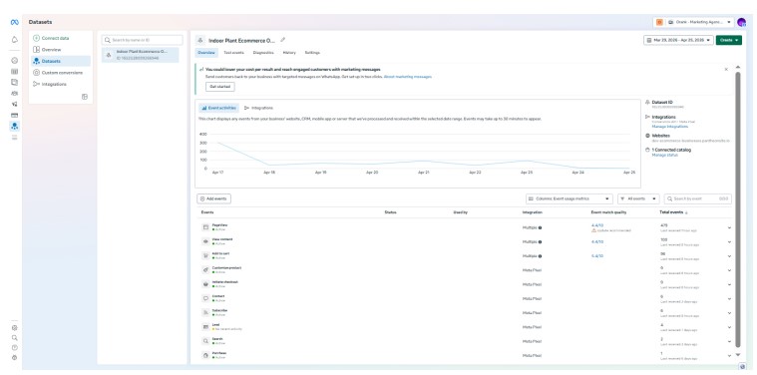
Task: Select the Overview tab of the dataset
Action: [x=206, y=53]
